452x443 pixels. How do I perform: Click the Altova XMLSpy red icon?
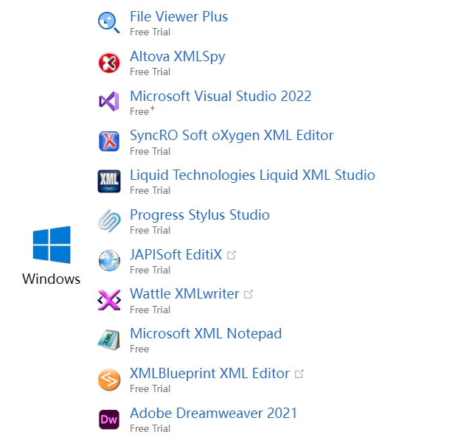click(x=109, y=63)
